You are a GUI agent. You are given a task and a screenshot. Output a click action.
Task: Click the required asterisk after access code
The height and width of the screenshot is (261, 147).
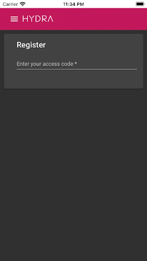click(76, 64)
